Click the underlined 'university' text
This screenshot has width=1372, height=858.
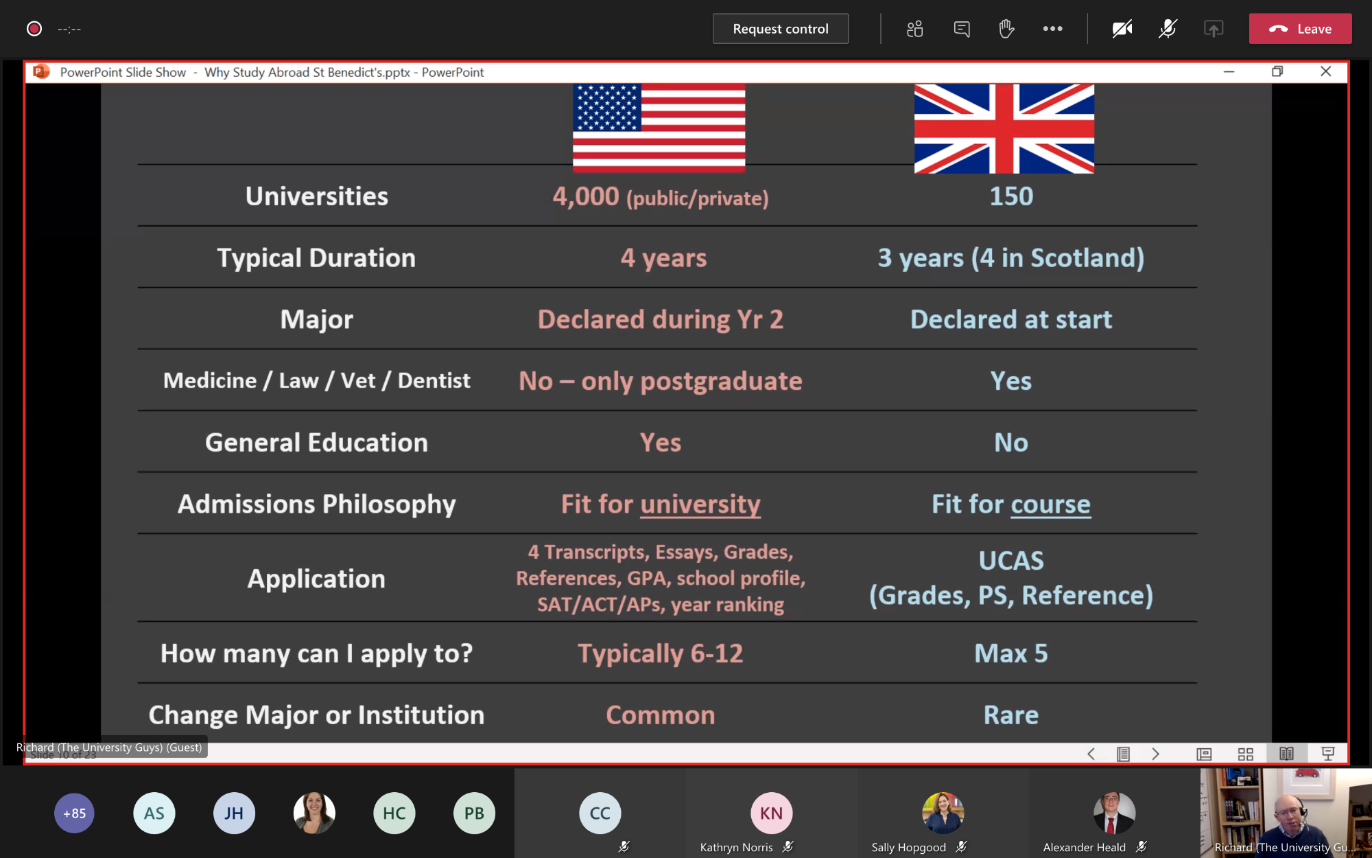pyautogui.click(x=700, y=505)
